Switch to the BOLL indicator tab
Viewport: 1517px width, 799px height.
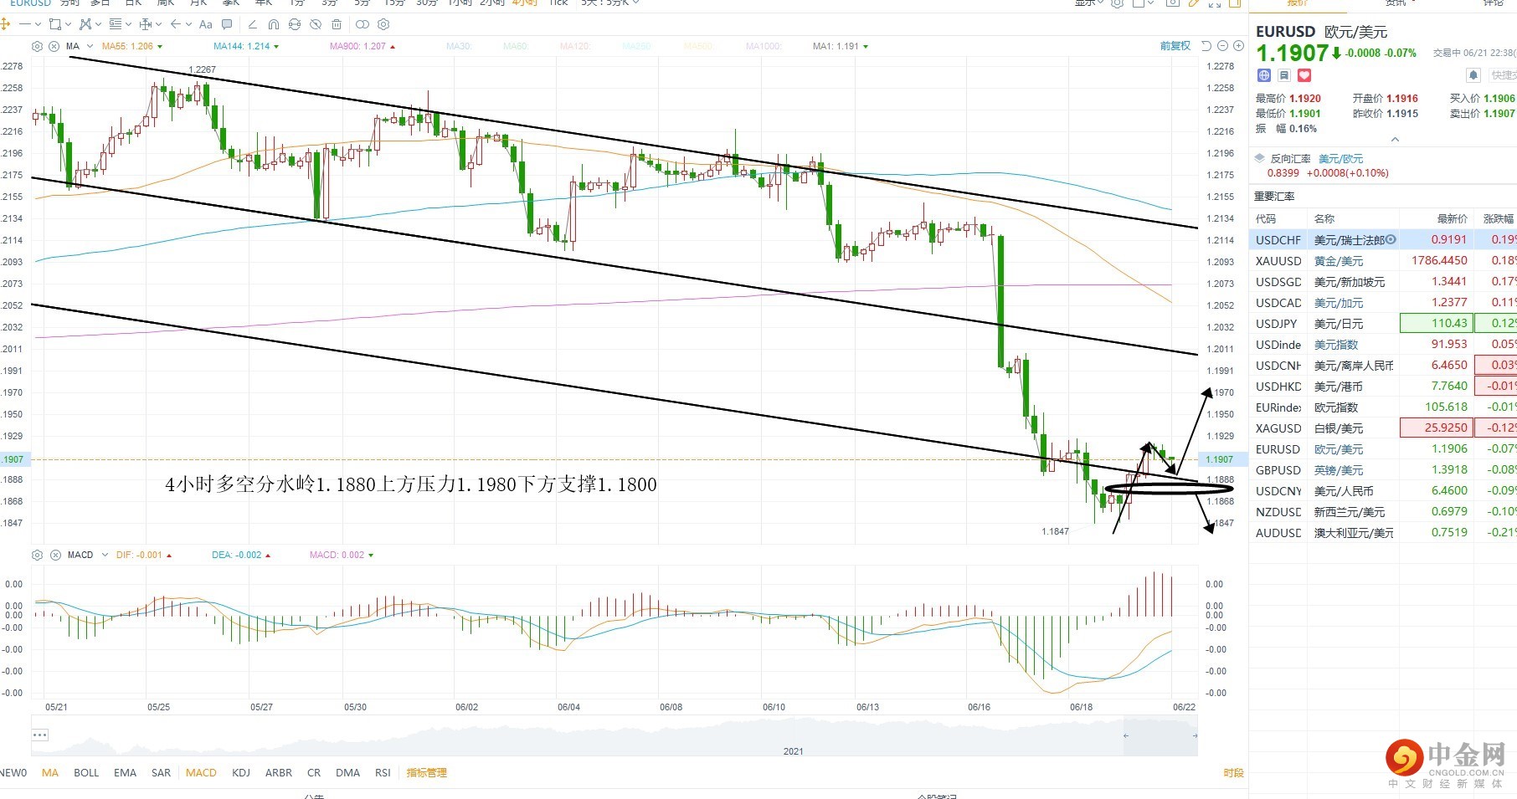pos(86,772)
